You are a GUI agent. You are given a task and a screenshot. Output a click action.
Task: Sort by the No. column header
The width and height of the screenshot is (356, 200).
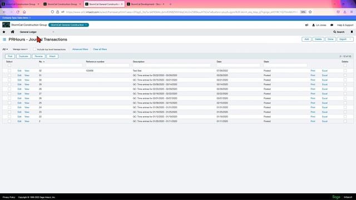42,62
